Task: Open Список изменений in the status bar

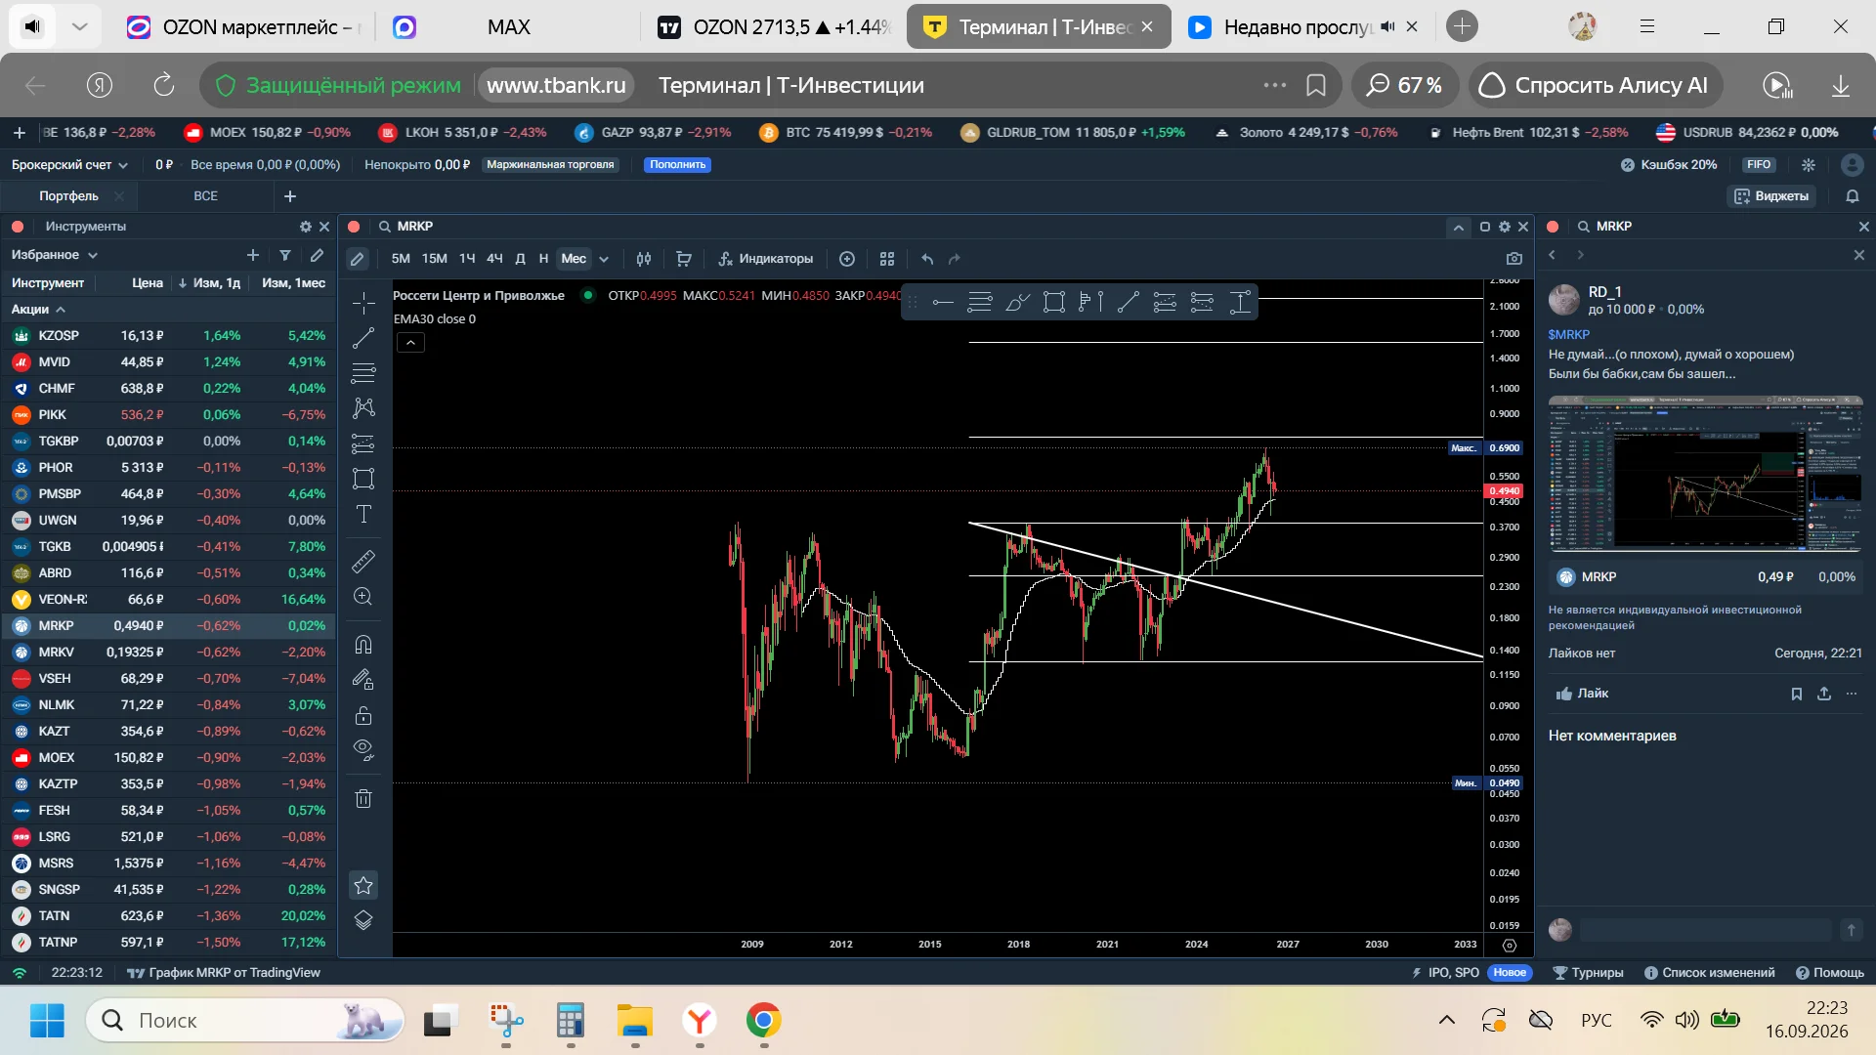Action: [x=1709, y=973]
